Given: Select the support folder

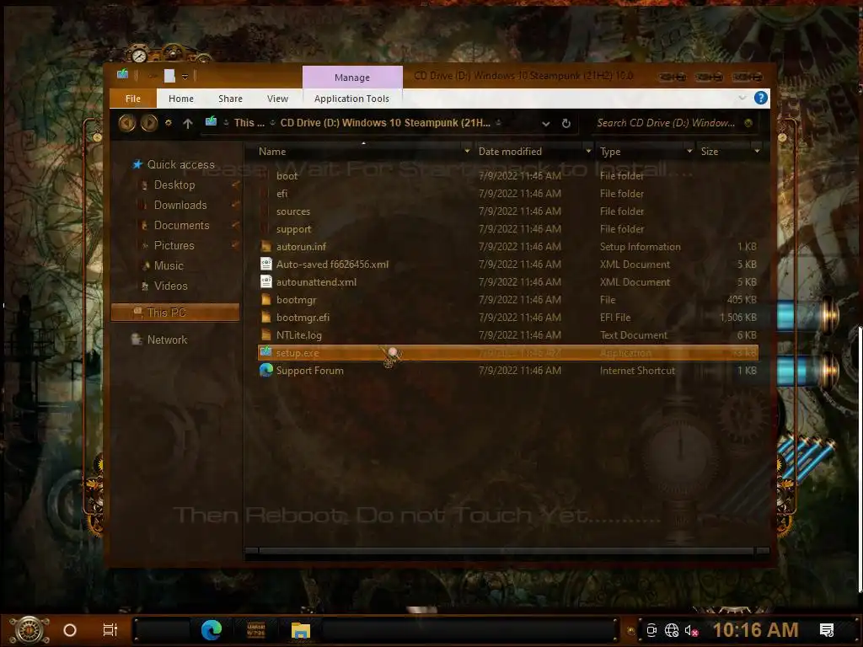Looking at the screenshot, I should tap(293, 229).
